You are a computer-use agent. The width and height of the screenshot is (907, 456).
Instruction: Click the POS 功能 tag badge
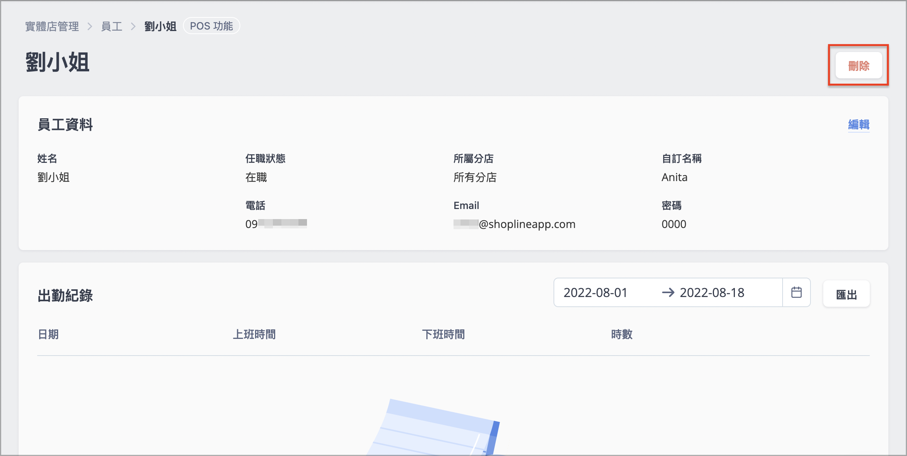tap(211, 26)
